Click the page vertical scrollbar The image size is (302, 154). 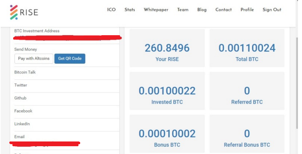tap(297, 83)
